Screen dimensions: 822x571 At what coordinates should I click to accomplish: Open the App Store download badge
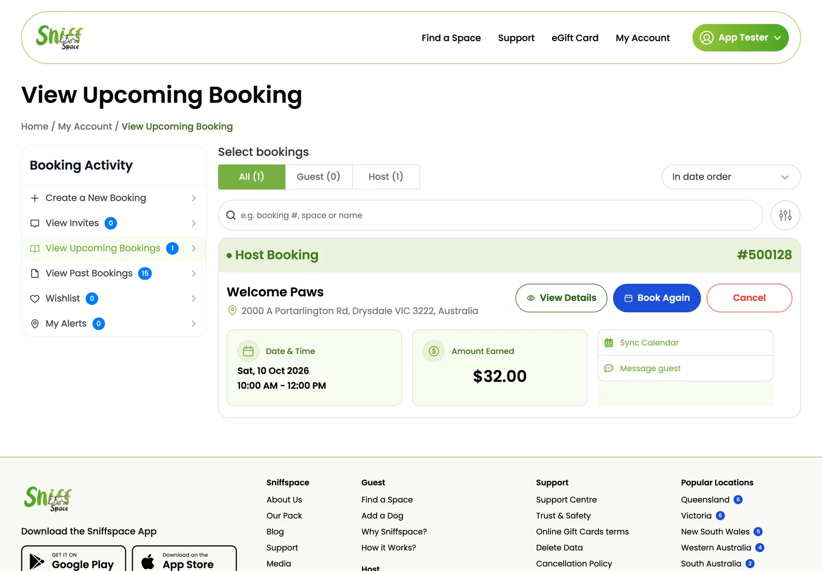point(184,560)
